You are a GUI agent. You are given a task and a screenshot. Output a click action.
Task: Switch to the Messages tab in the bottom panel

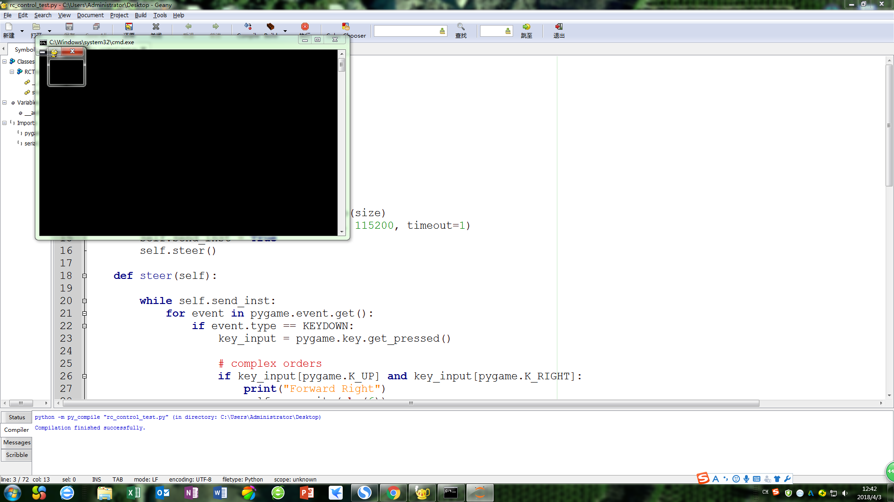pyautogui.click(x=16, y=442)
